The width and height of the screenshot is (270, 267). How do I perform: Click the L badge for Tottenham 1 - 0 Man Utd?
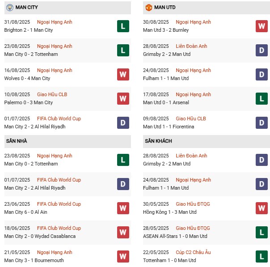[x=262, y=256]
